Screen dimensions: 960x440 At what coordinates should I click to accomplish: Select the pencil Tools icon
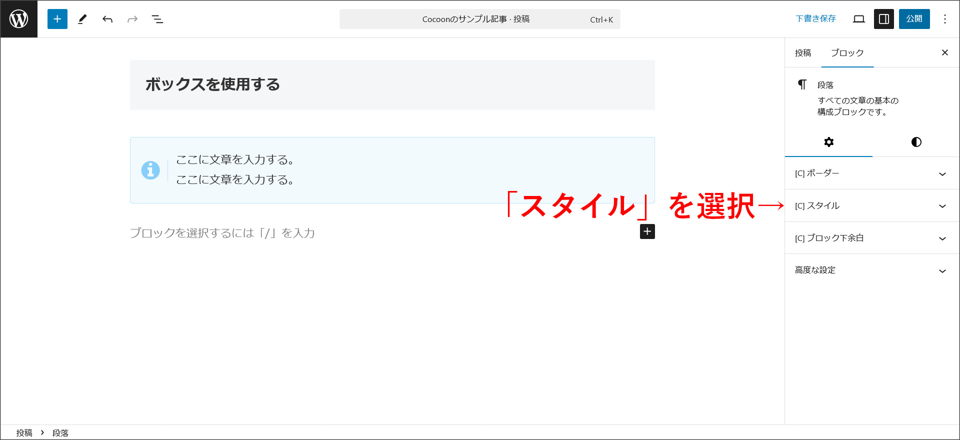point(82,19)
